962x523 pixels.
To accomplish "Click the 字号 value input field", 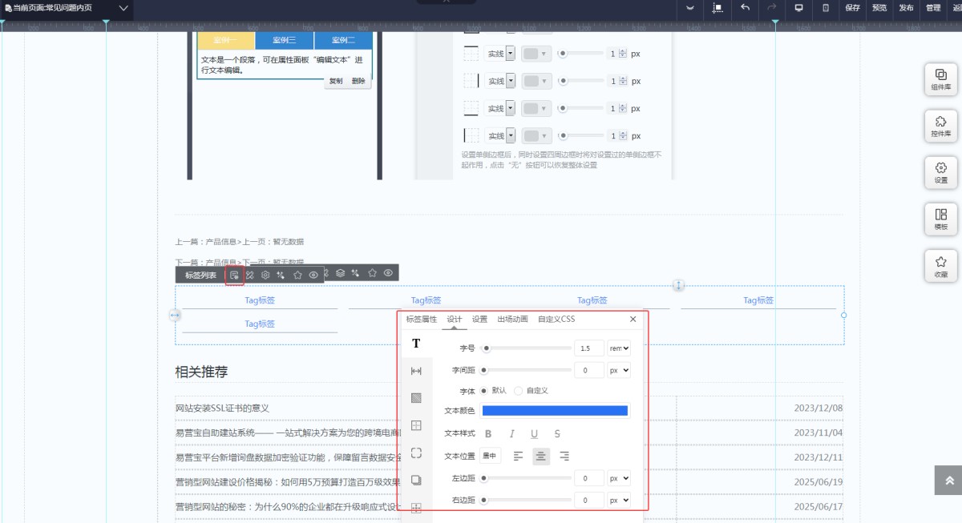I will pyautogui.click(x=589, y=348).
